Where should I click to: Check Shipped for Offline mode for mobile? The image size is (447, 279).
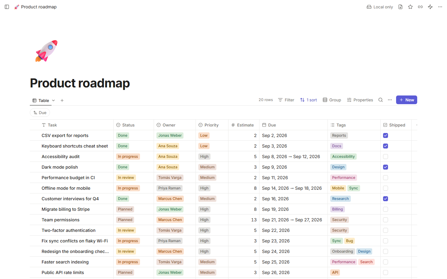386,188
